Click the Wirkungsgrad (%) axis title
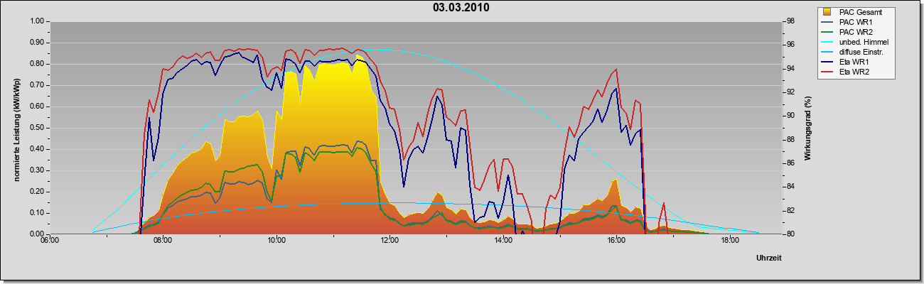 [808, 127]
